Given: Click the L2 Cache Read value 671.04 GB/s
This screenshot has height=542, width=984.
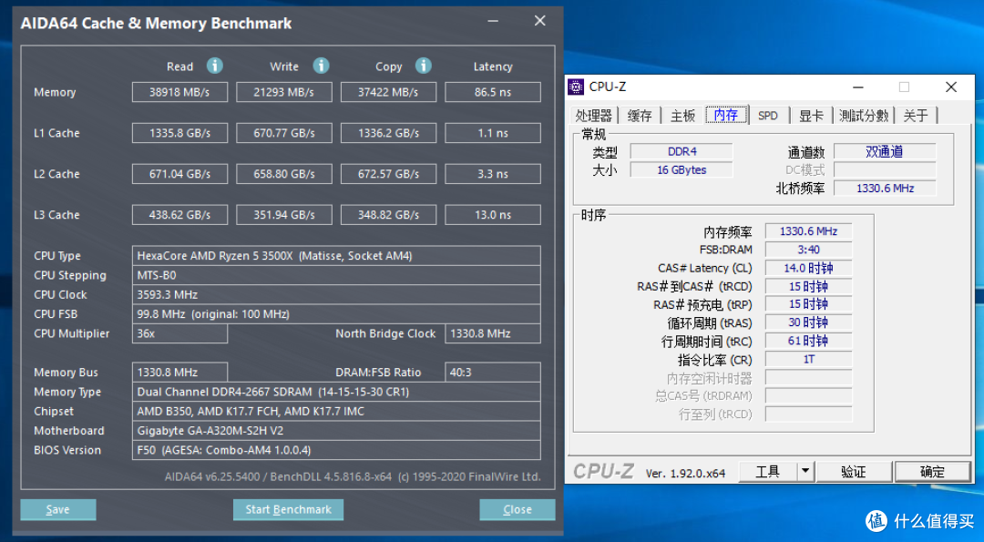Looking at the screenshot, I should pyautogui.click(x=179, y=174).
